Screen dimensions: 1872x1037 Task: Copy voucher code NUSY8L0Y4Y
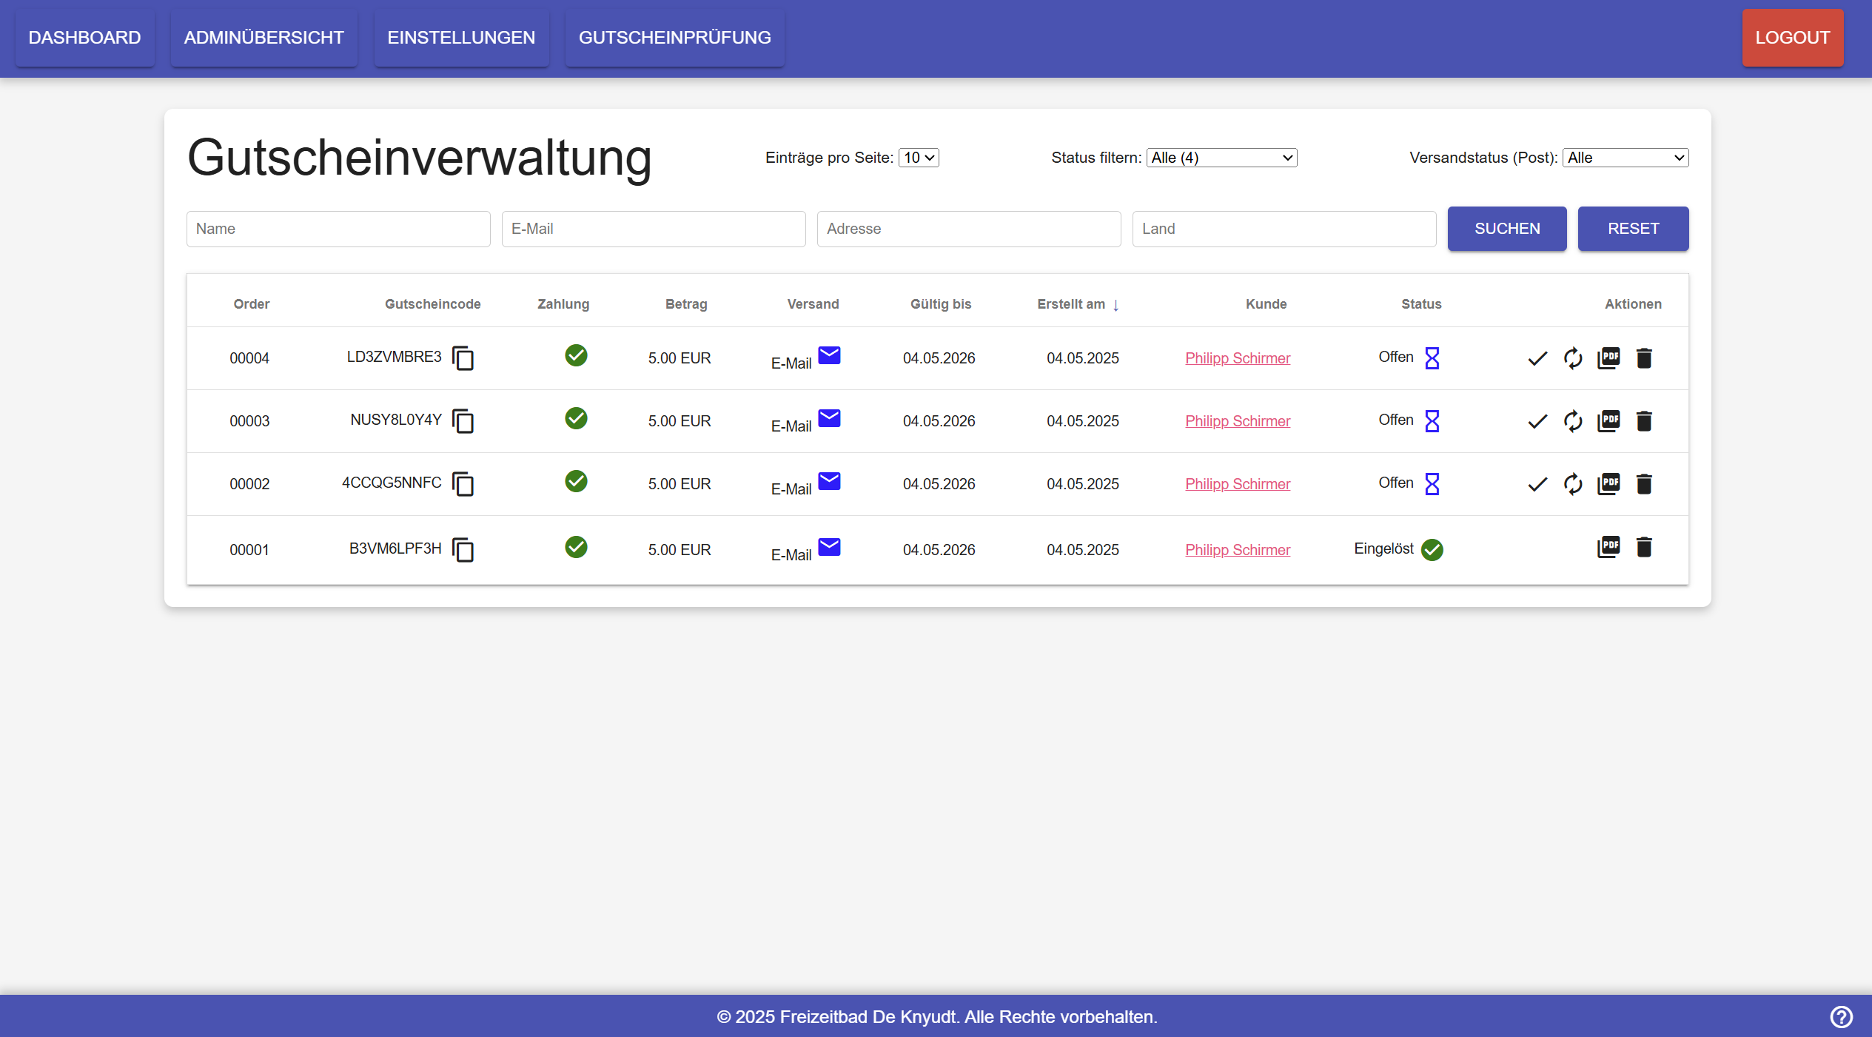pyautogui.click(x=463, y=422)
